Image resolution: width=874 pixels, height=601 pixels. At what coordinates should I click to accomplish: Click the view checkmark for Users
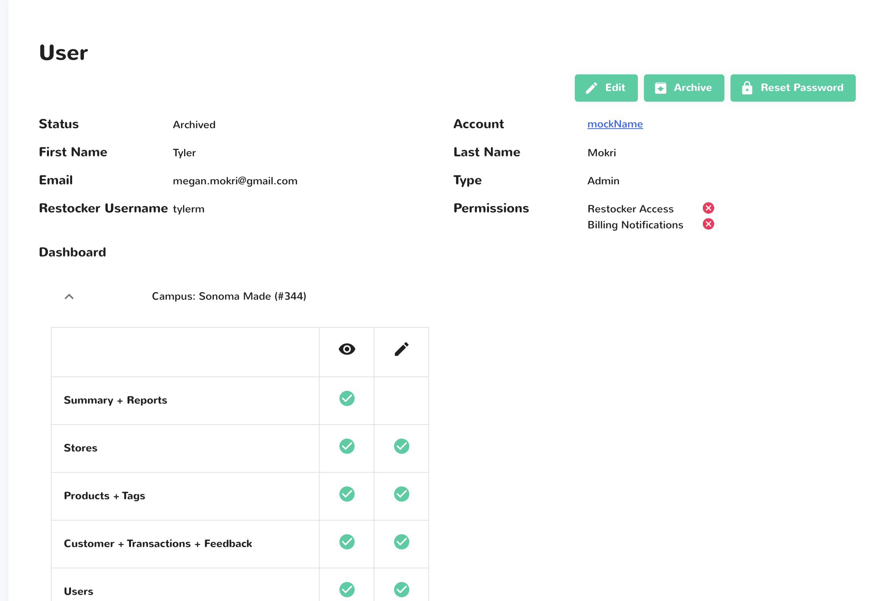[x=347, y=590]
